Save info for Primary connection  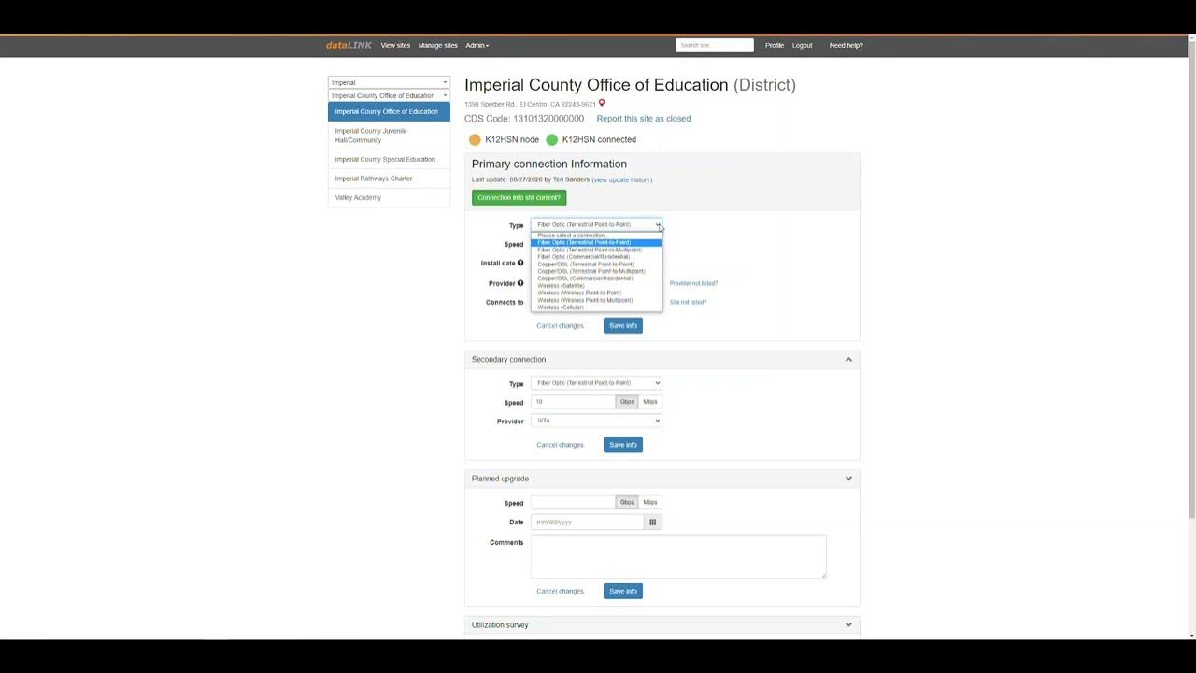pos(623,325)
